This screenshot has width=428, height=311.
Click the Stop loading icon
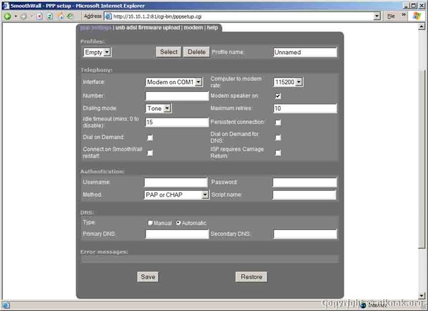point(40,16)
